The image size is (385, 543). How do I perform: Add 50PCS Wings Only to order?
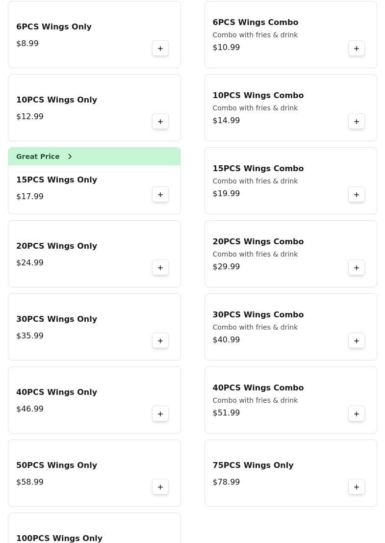(x=160, y=487)
